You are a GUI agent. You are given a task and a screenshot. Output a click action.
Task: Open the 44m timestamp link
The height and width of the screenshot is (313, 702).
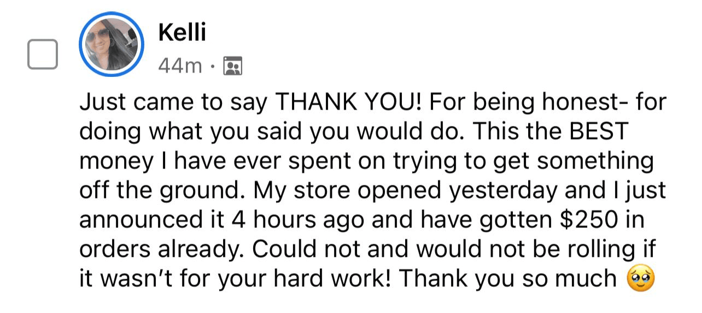[180, 67]
